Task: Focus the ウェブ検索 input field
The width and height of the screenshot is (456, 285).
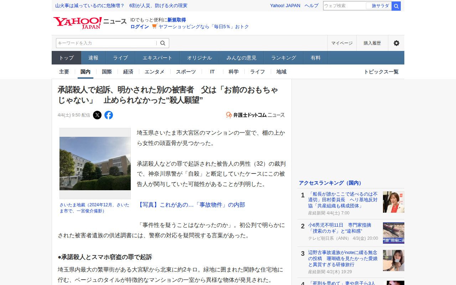Action: pyautogui.click(x=344, y=6)
